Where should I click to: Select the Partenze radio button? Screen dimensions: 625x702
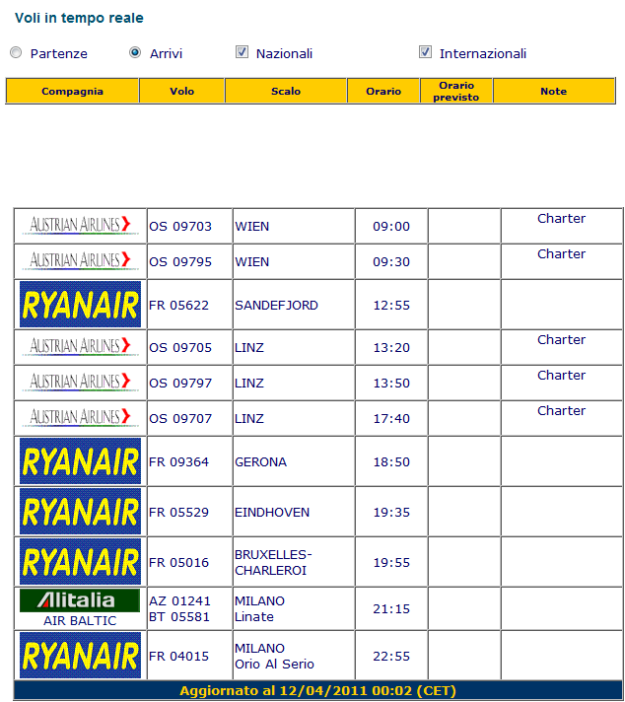16,53
